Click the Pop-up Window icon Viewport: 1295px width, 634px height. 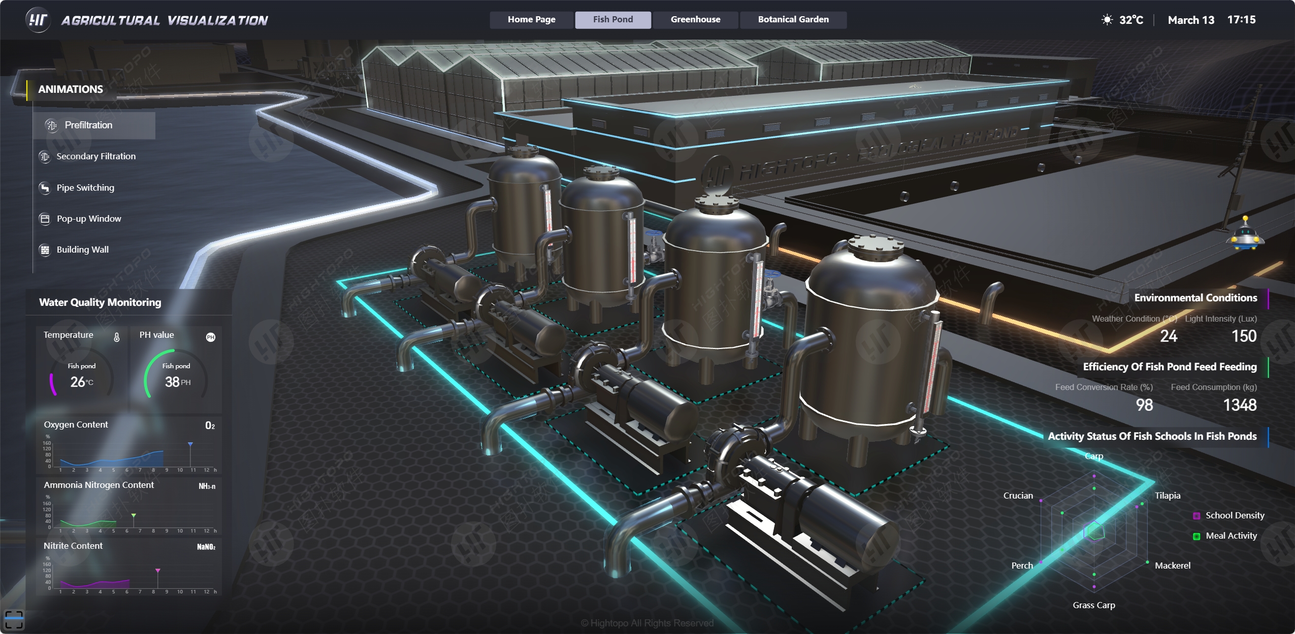point(45,219)
